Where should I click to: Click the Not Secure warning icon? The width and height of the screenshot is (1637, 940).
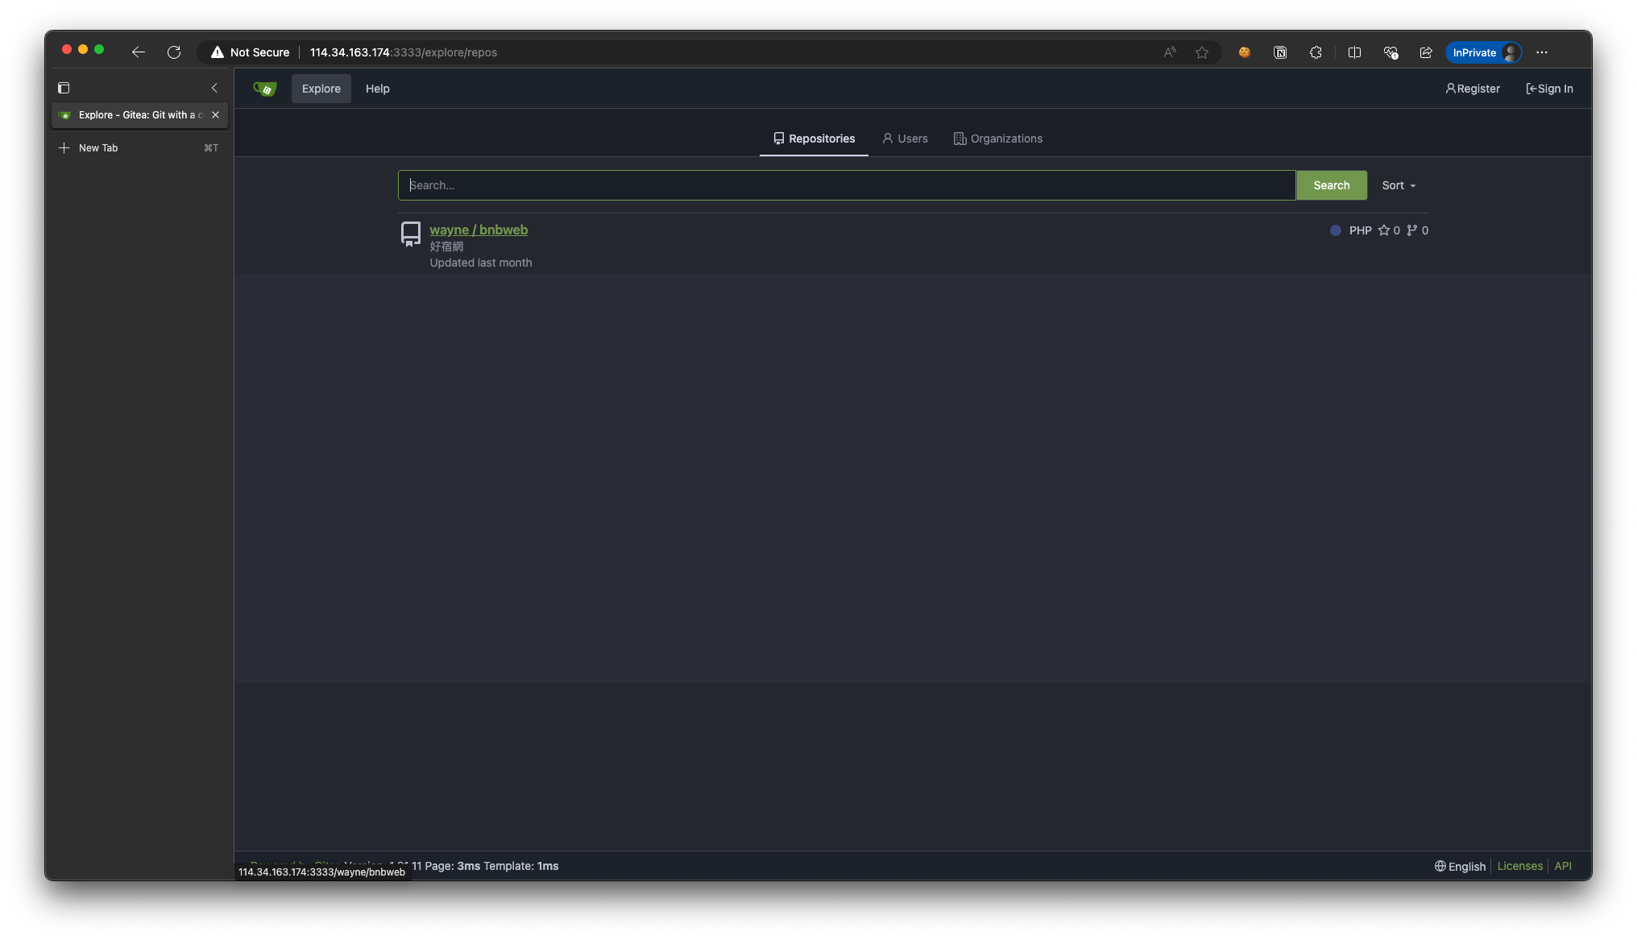[x=218, y=52]
